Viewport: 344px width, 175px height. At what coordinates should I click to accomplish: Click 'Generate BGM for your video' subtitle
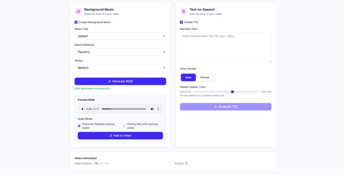(x=102, y=14)
